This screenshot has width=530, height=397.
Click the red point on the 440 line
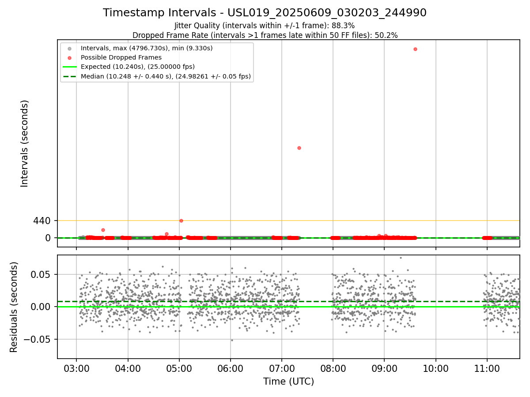(181, 221)
